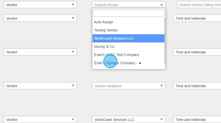
Task: Open the bottom WestCoast Services LLC dropdown
Action: pos(129,120)
